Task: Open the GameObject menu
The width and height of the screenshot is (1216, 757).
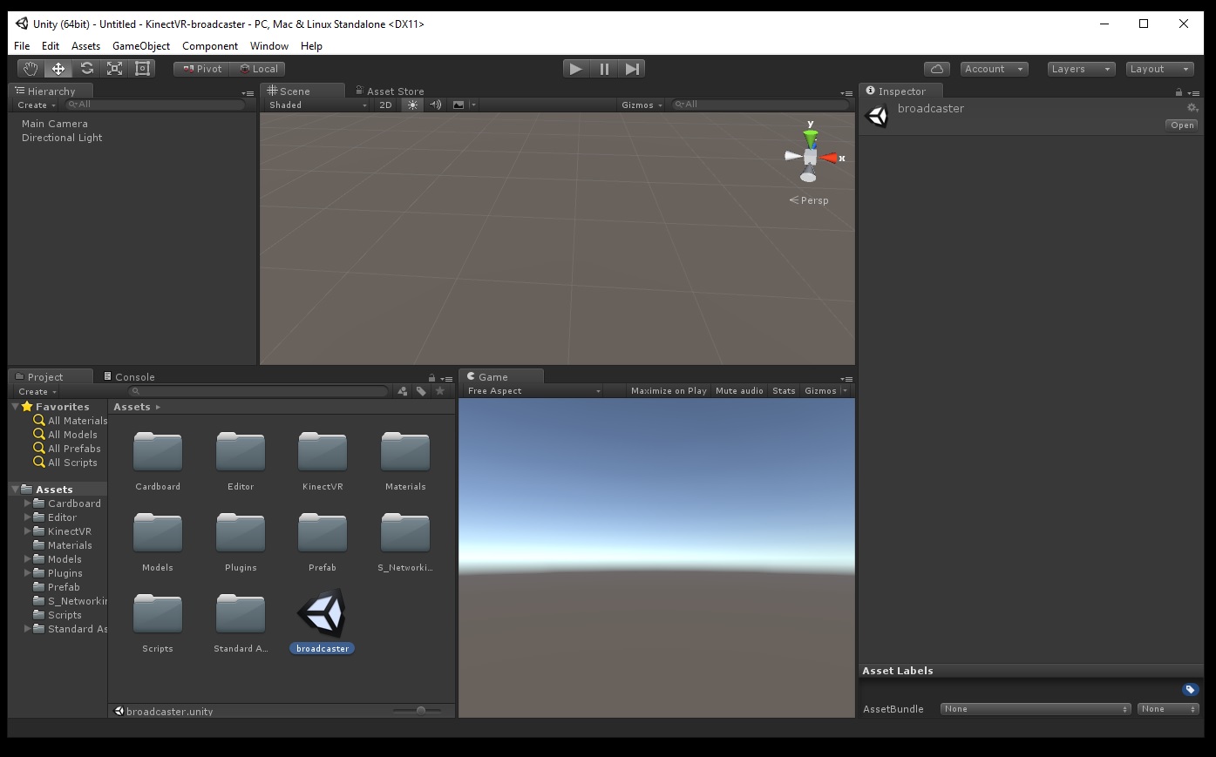Action: (x=141, y=46)
